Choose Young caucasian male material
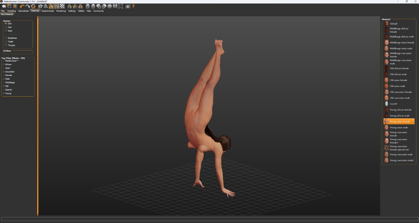 (401, 155)
